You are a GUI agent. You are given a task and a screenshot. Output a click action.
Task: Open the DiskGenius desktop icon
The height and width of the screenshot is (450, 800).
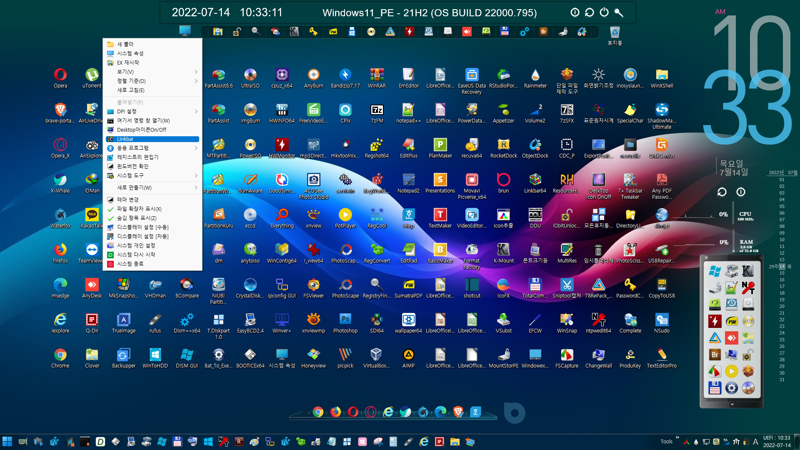[x=662, y=148]
